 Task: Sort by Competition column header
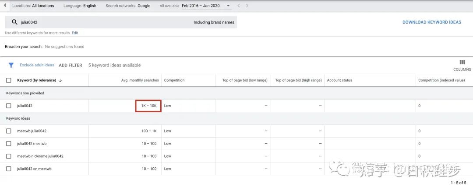[174, 80]
